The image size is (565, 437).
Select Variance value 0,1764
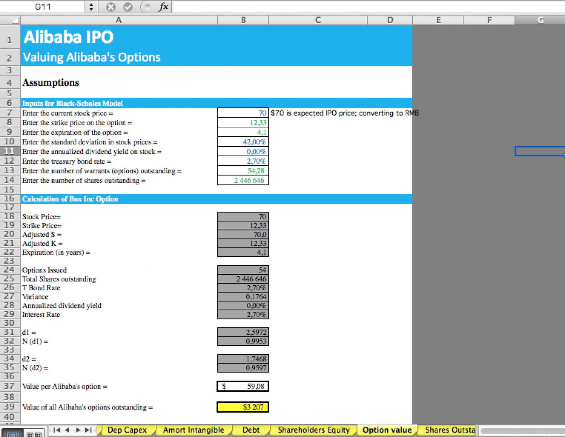coord(243,297)
